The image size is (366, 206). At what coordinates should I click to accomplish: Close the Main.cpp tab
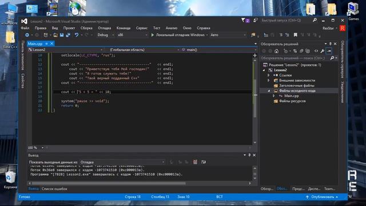click(51, 43)
